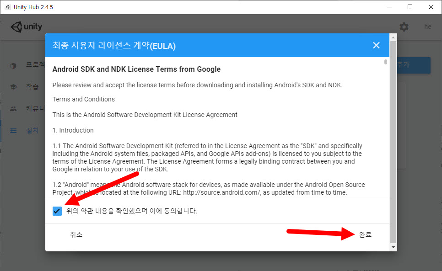This screenshot has width=442, height=271.
Task: Click the outer dialog scrollbar thumb
Action: click(x=393, y=142)
